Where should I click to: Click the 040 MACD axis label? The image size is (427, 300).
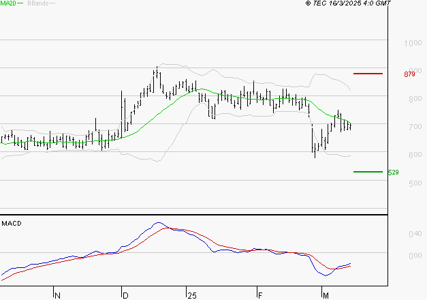(x=415, y=234)
